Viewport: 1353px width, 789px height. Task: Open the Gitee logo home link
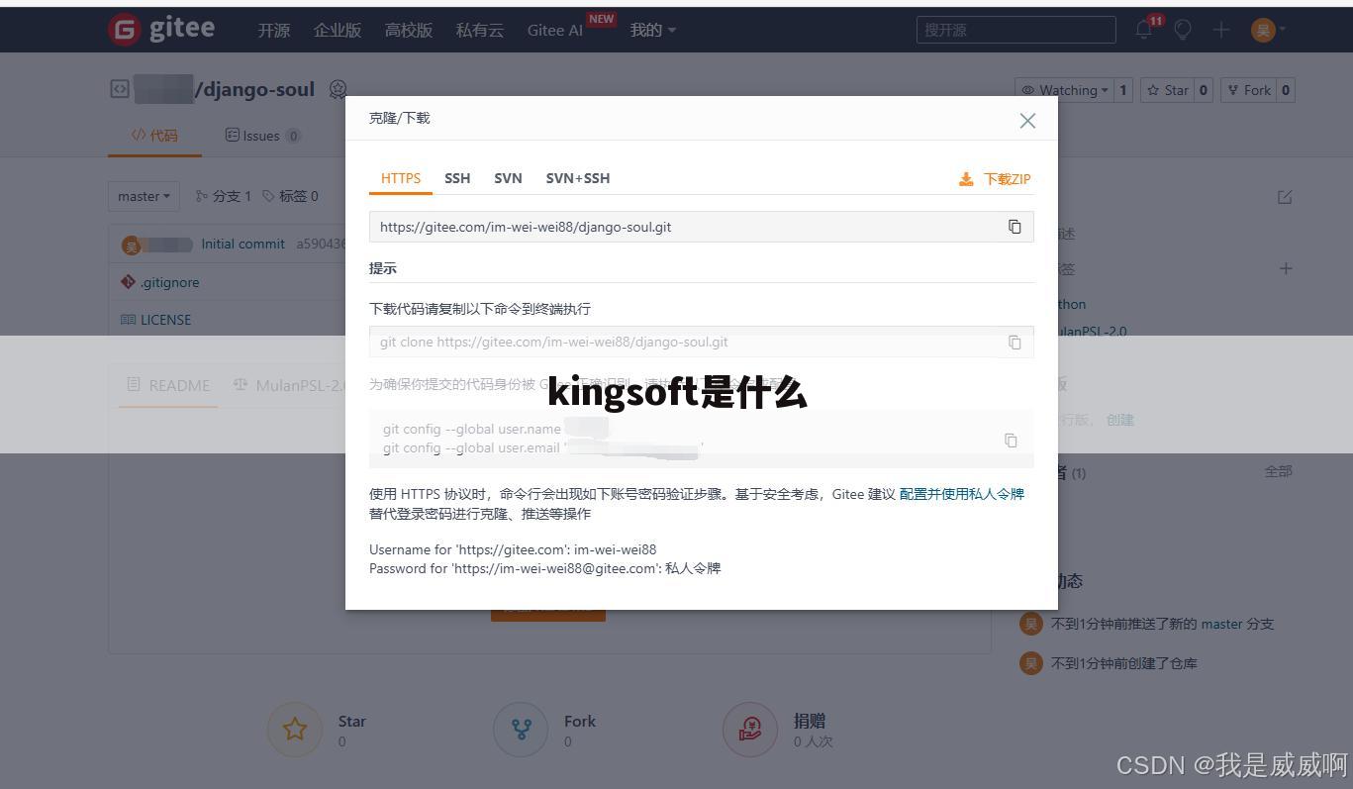point(161,29)
